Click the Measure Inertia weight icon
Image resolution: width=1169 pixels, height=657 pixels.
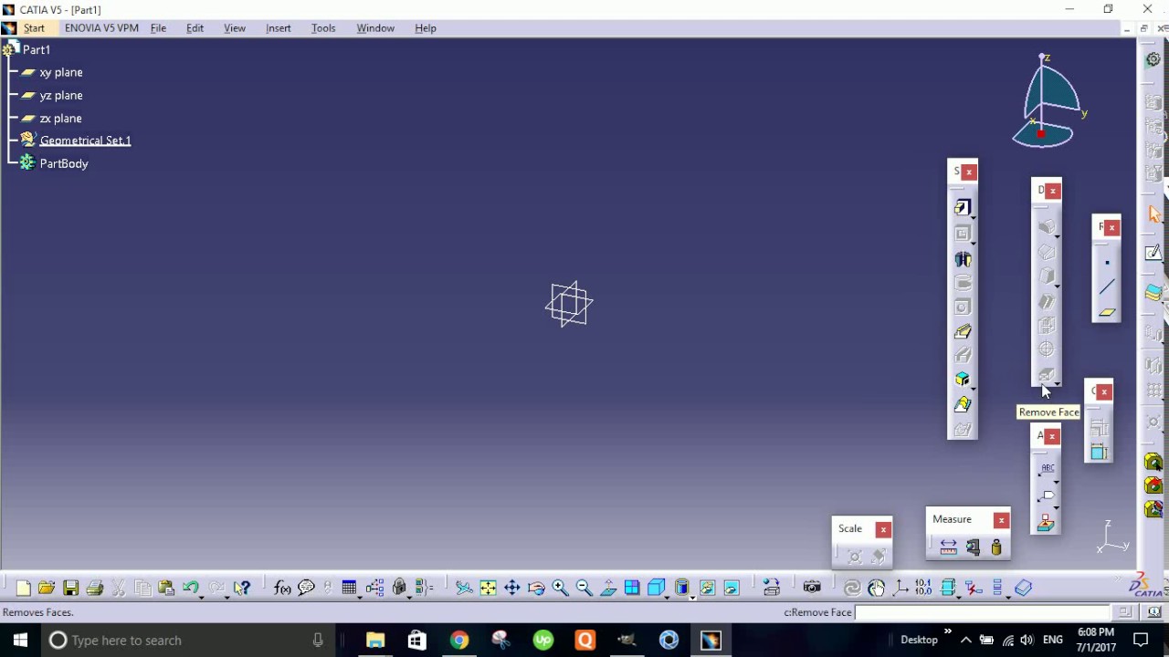point(996,547)
